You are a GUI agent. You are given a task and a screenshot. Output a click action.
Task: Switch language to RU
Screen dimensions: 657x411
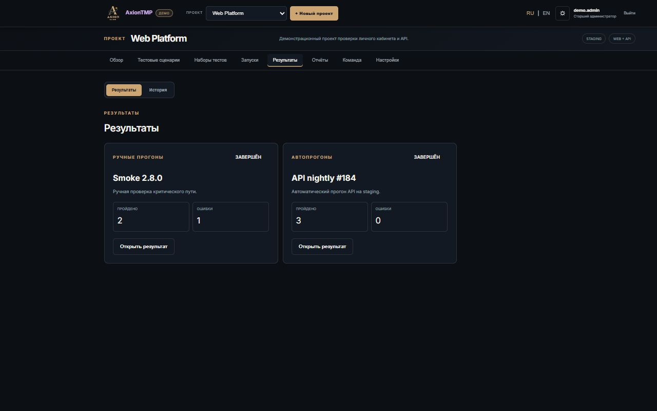(x=530, y=13)
